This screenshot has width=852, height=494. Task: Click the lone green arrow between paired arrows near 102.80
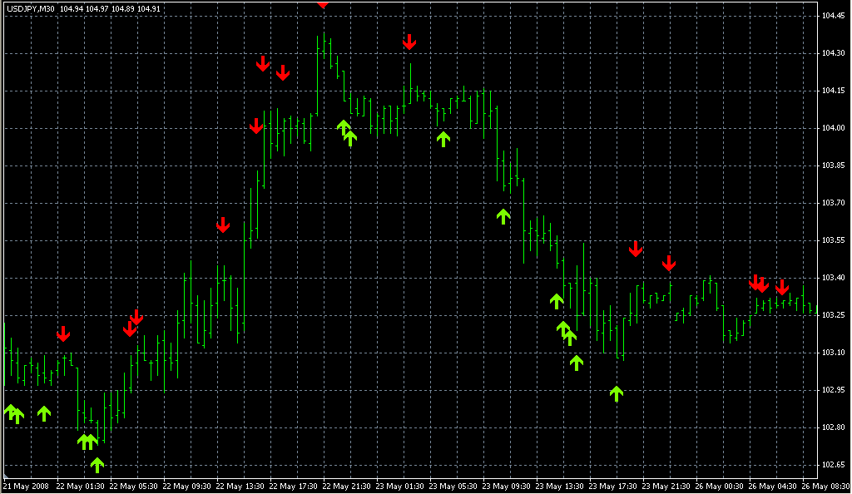tap(44, 413)
